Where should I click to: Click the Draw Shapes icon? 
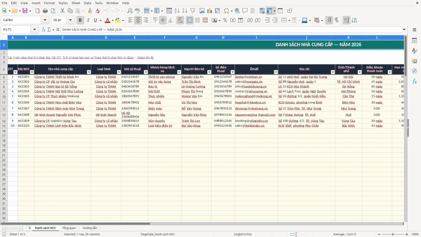[x=290, y=11]
